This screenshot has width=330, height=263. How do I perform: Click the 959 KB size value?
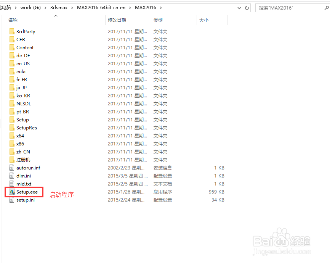click(216, 192)
